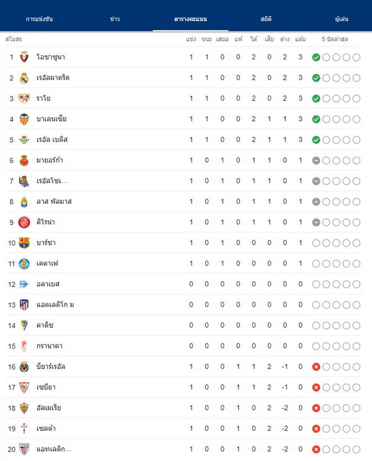
Task: Open the การแข่งขัน tab
Action: (x=40, y=19)
